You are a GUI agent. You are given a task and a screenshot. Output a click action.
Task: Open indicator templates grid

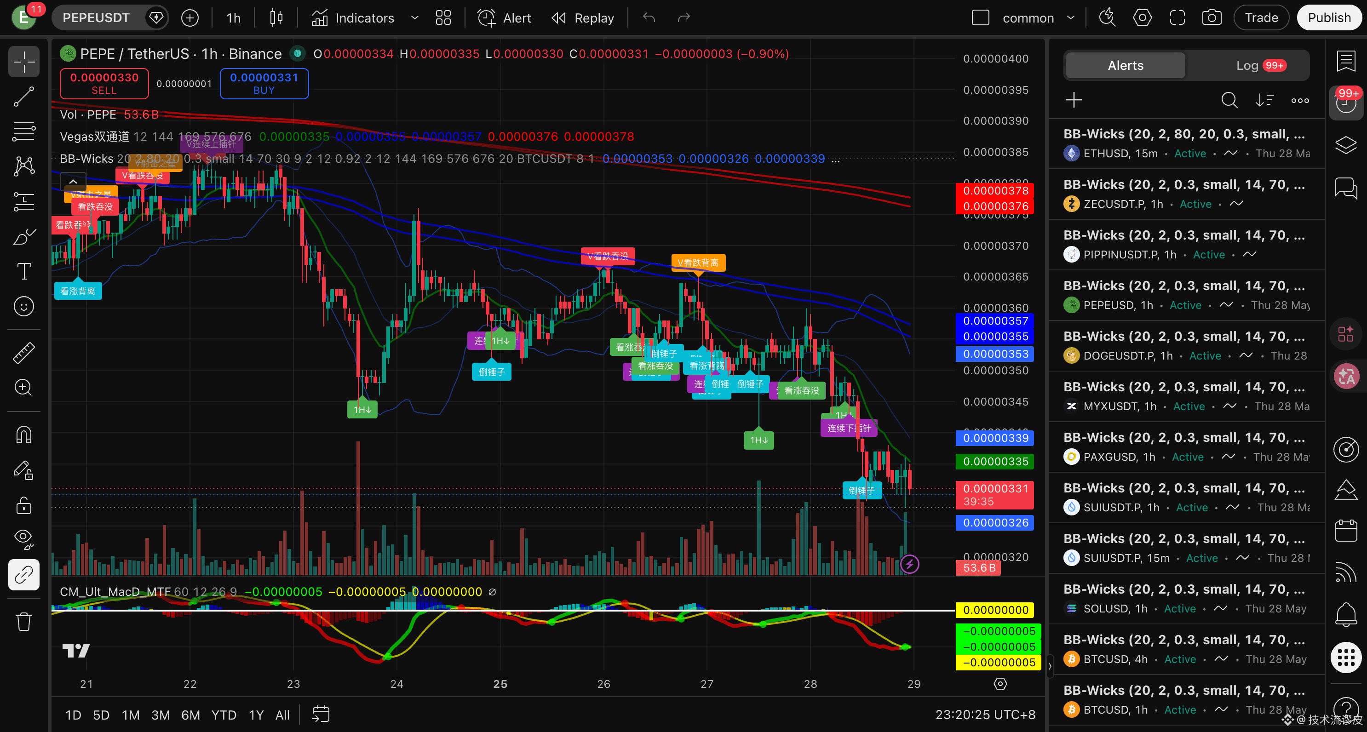pyautogui.click(x=443, y=18)
